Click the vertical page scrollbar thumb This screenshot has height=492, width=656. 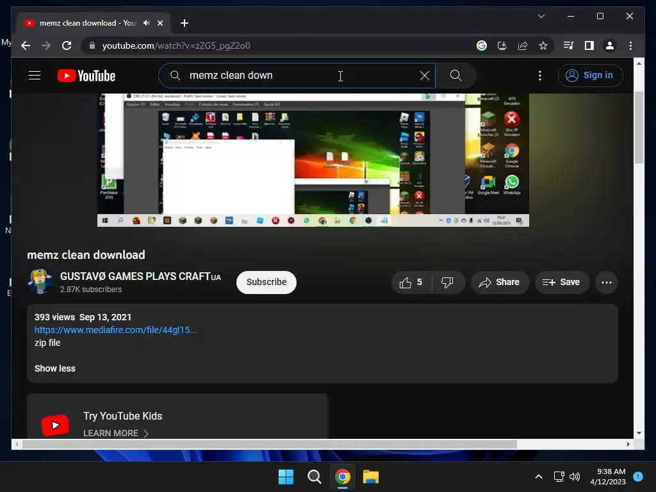639,127
